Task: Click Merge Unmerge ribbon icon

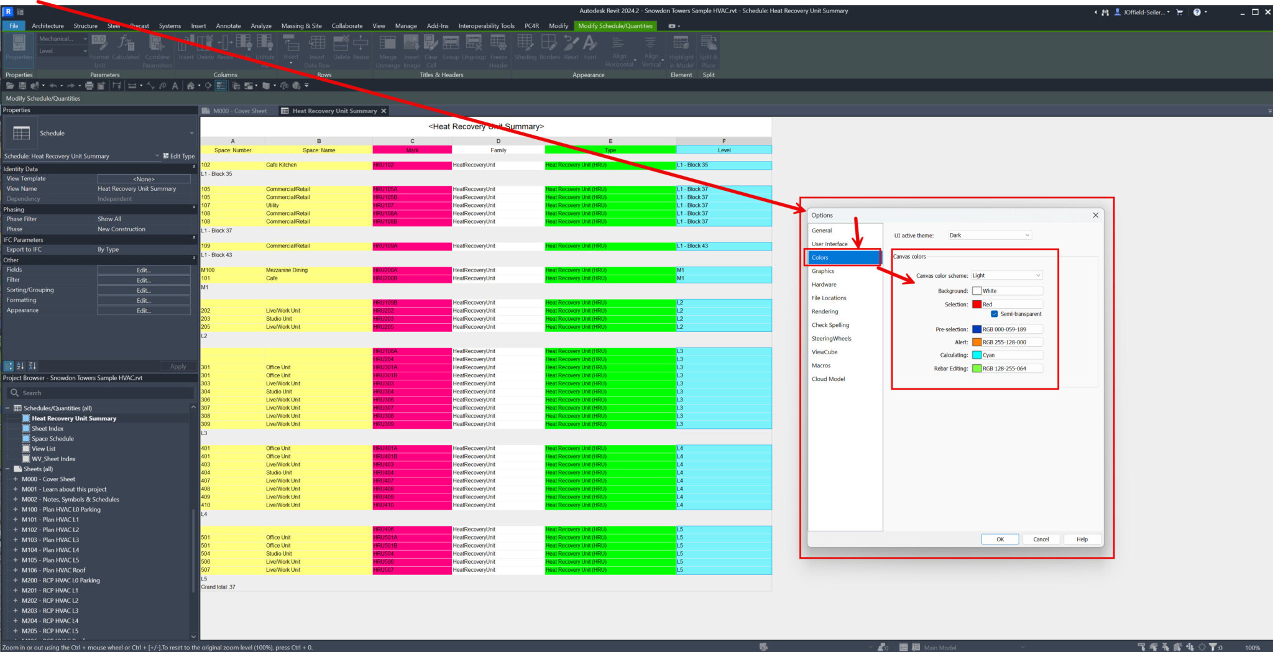Action: point(388,42)
